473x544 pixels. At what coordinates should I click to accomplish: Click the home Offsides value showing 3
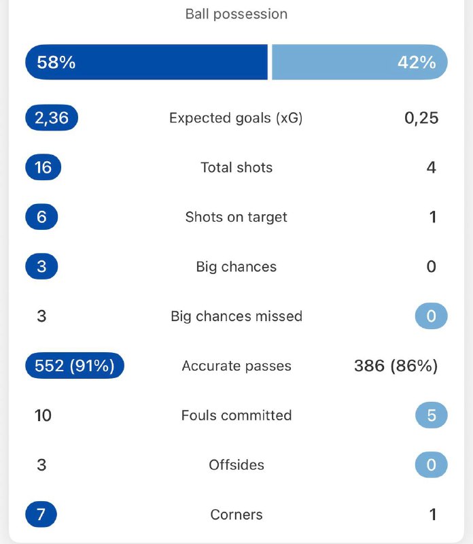[42, 465]
